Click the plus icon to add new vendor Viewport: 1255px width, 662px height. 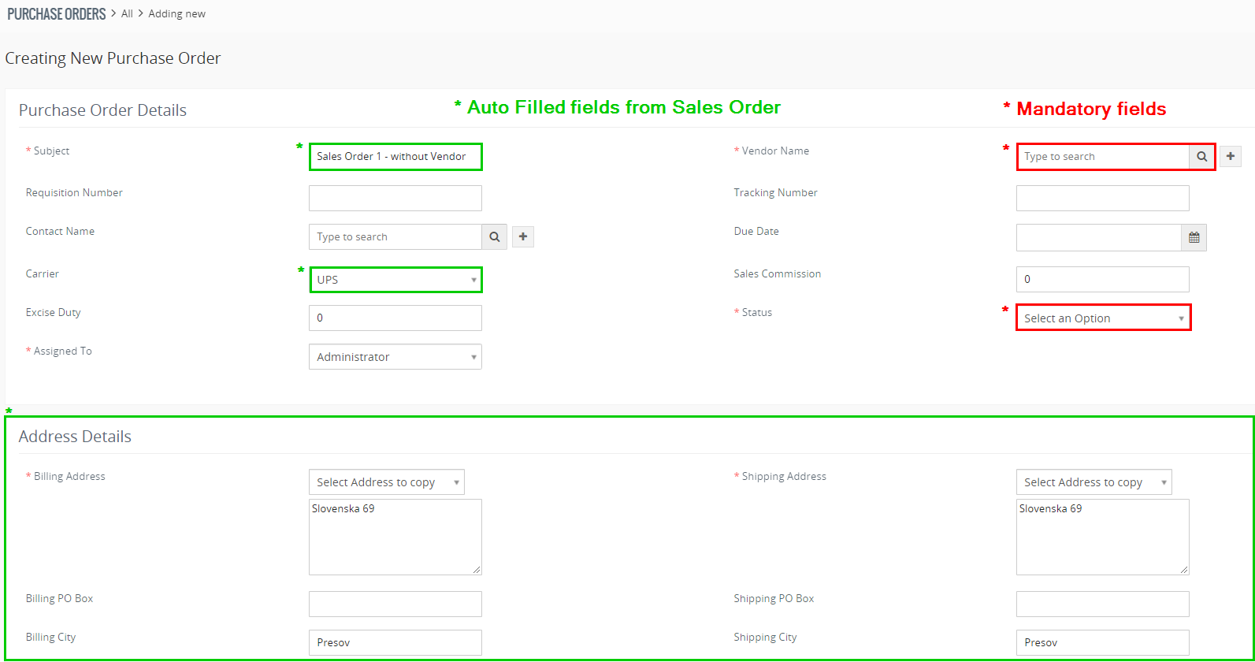1231,157
